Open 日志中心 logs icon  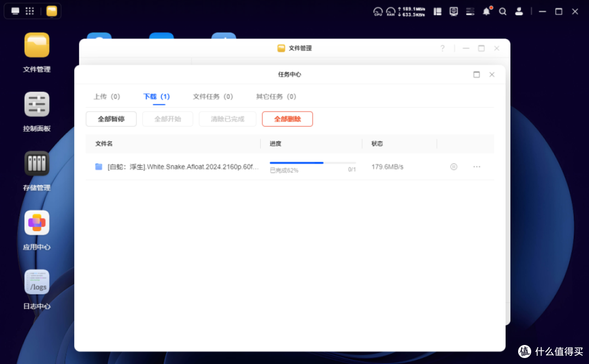coord(37,282)
